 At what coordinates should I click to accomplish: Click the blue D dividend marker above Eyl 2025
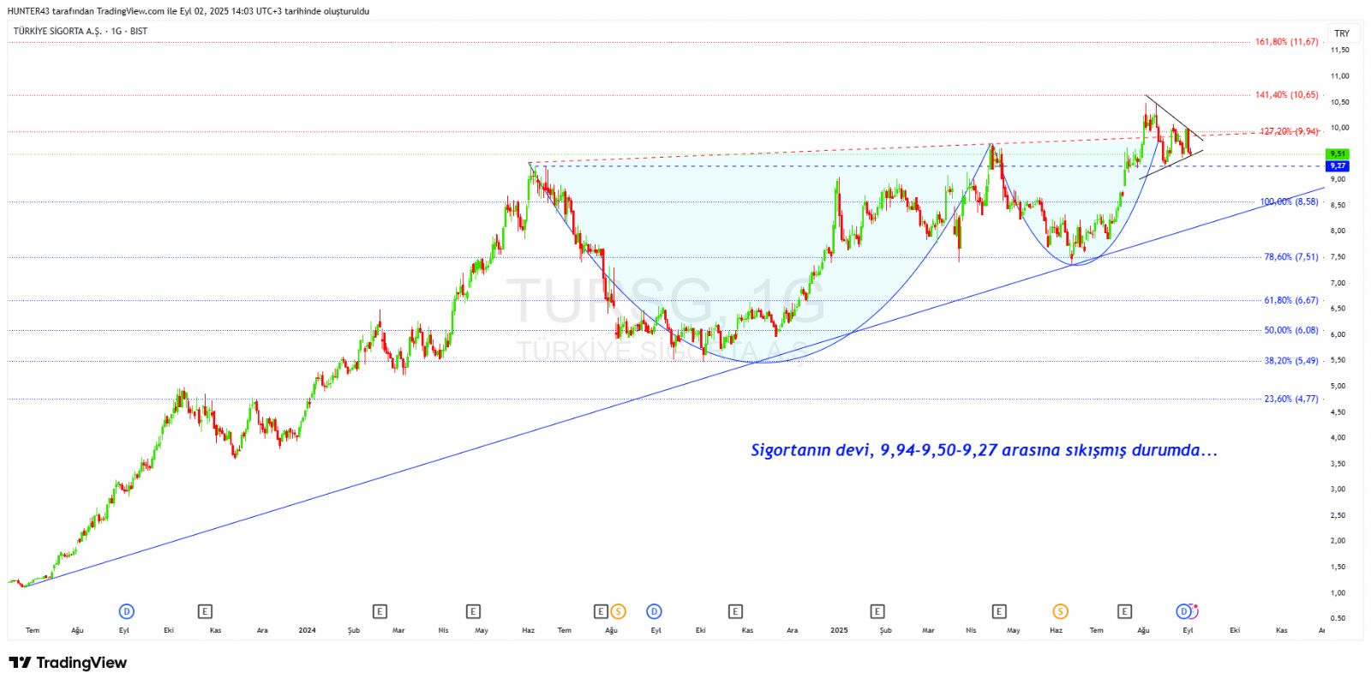[1184, 611]
